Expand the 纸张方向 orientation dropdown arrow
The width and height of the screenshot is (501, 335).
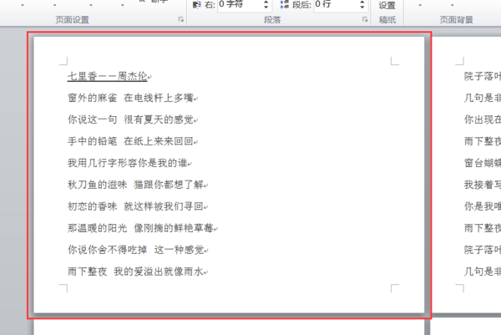54,6
